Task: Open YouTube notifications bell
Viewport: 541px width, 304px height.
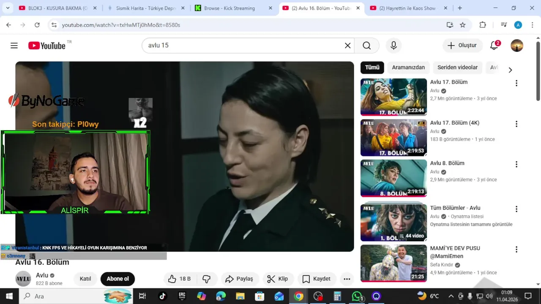Action: 494,46
